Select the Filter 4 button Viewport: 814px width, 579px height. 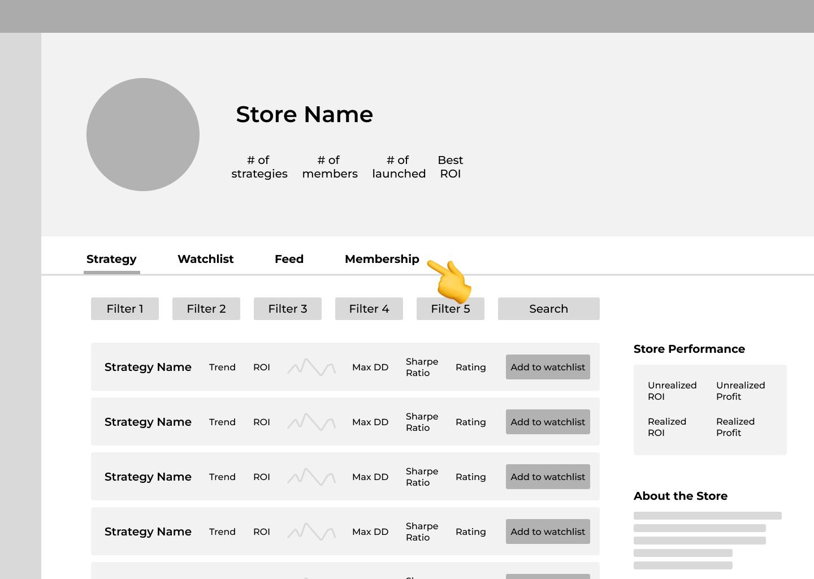(369, 309)
